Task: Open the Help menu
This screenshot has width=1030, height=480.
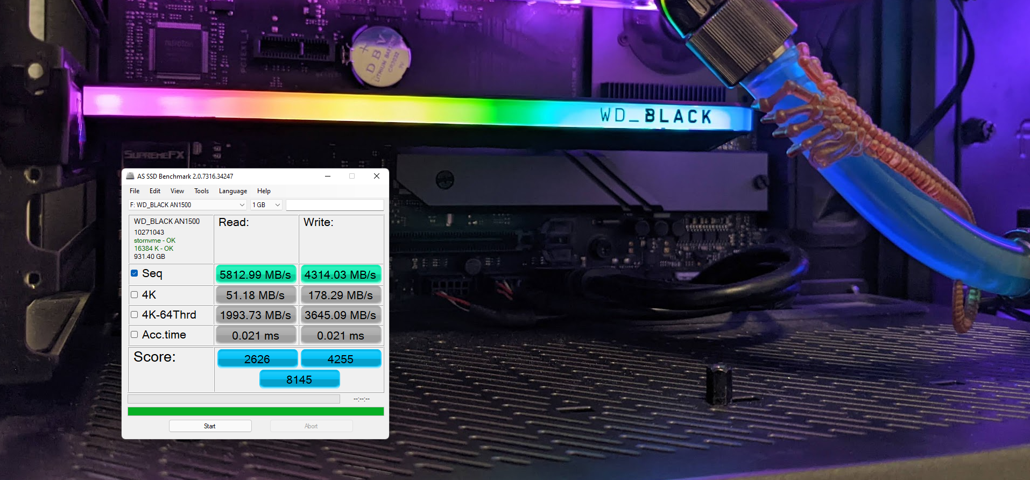Action: click(x=264, y=191)
